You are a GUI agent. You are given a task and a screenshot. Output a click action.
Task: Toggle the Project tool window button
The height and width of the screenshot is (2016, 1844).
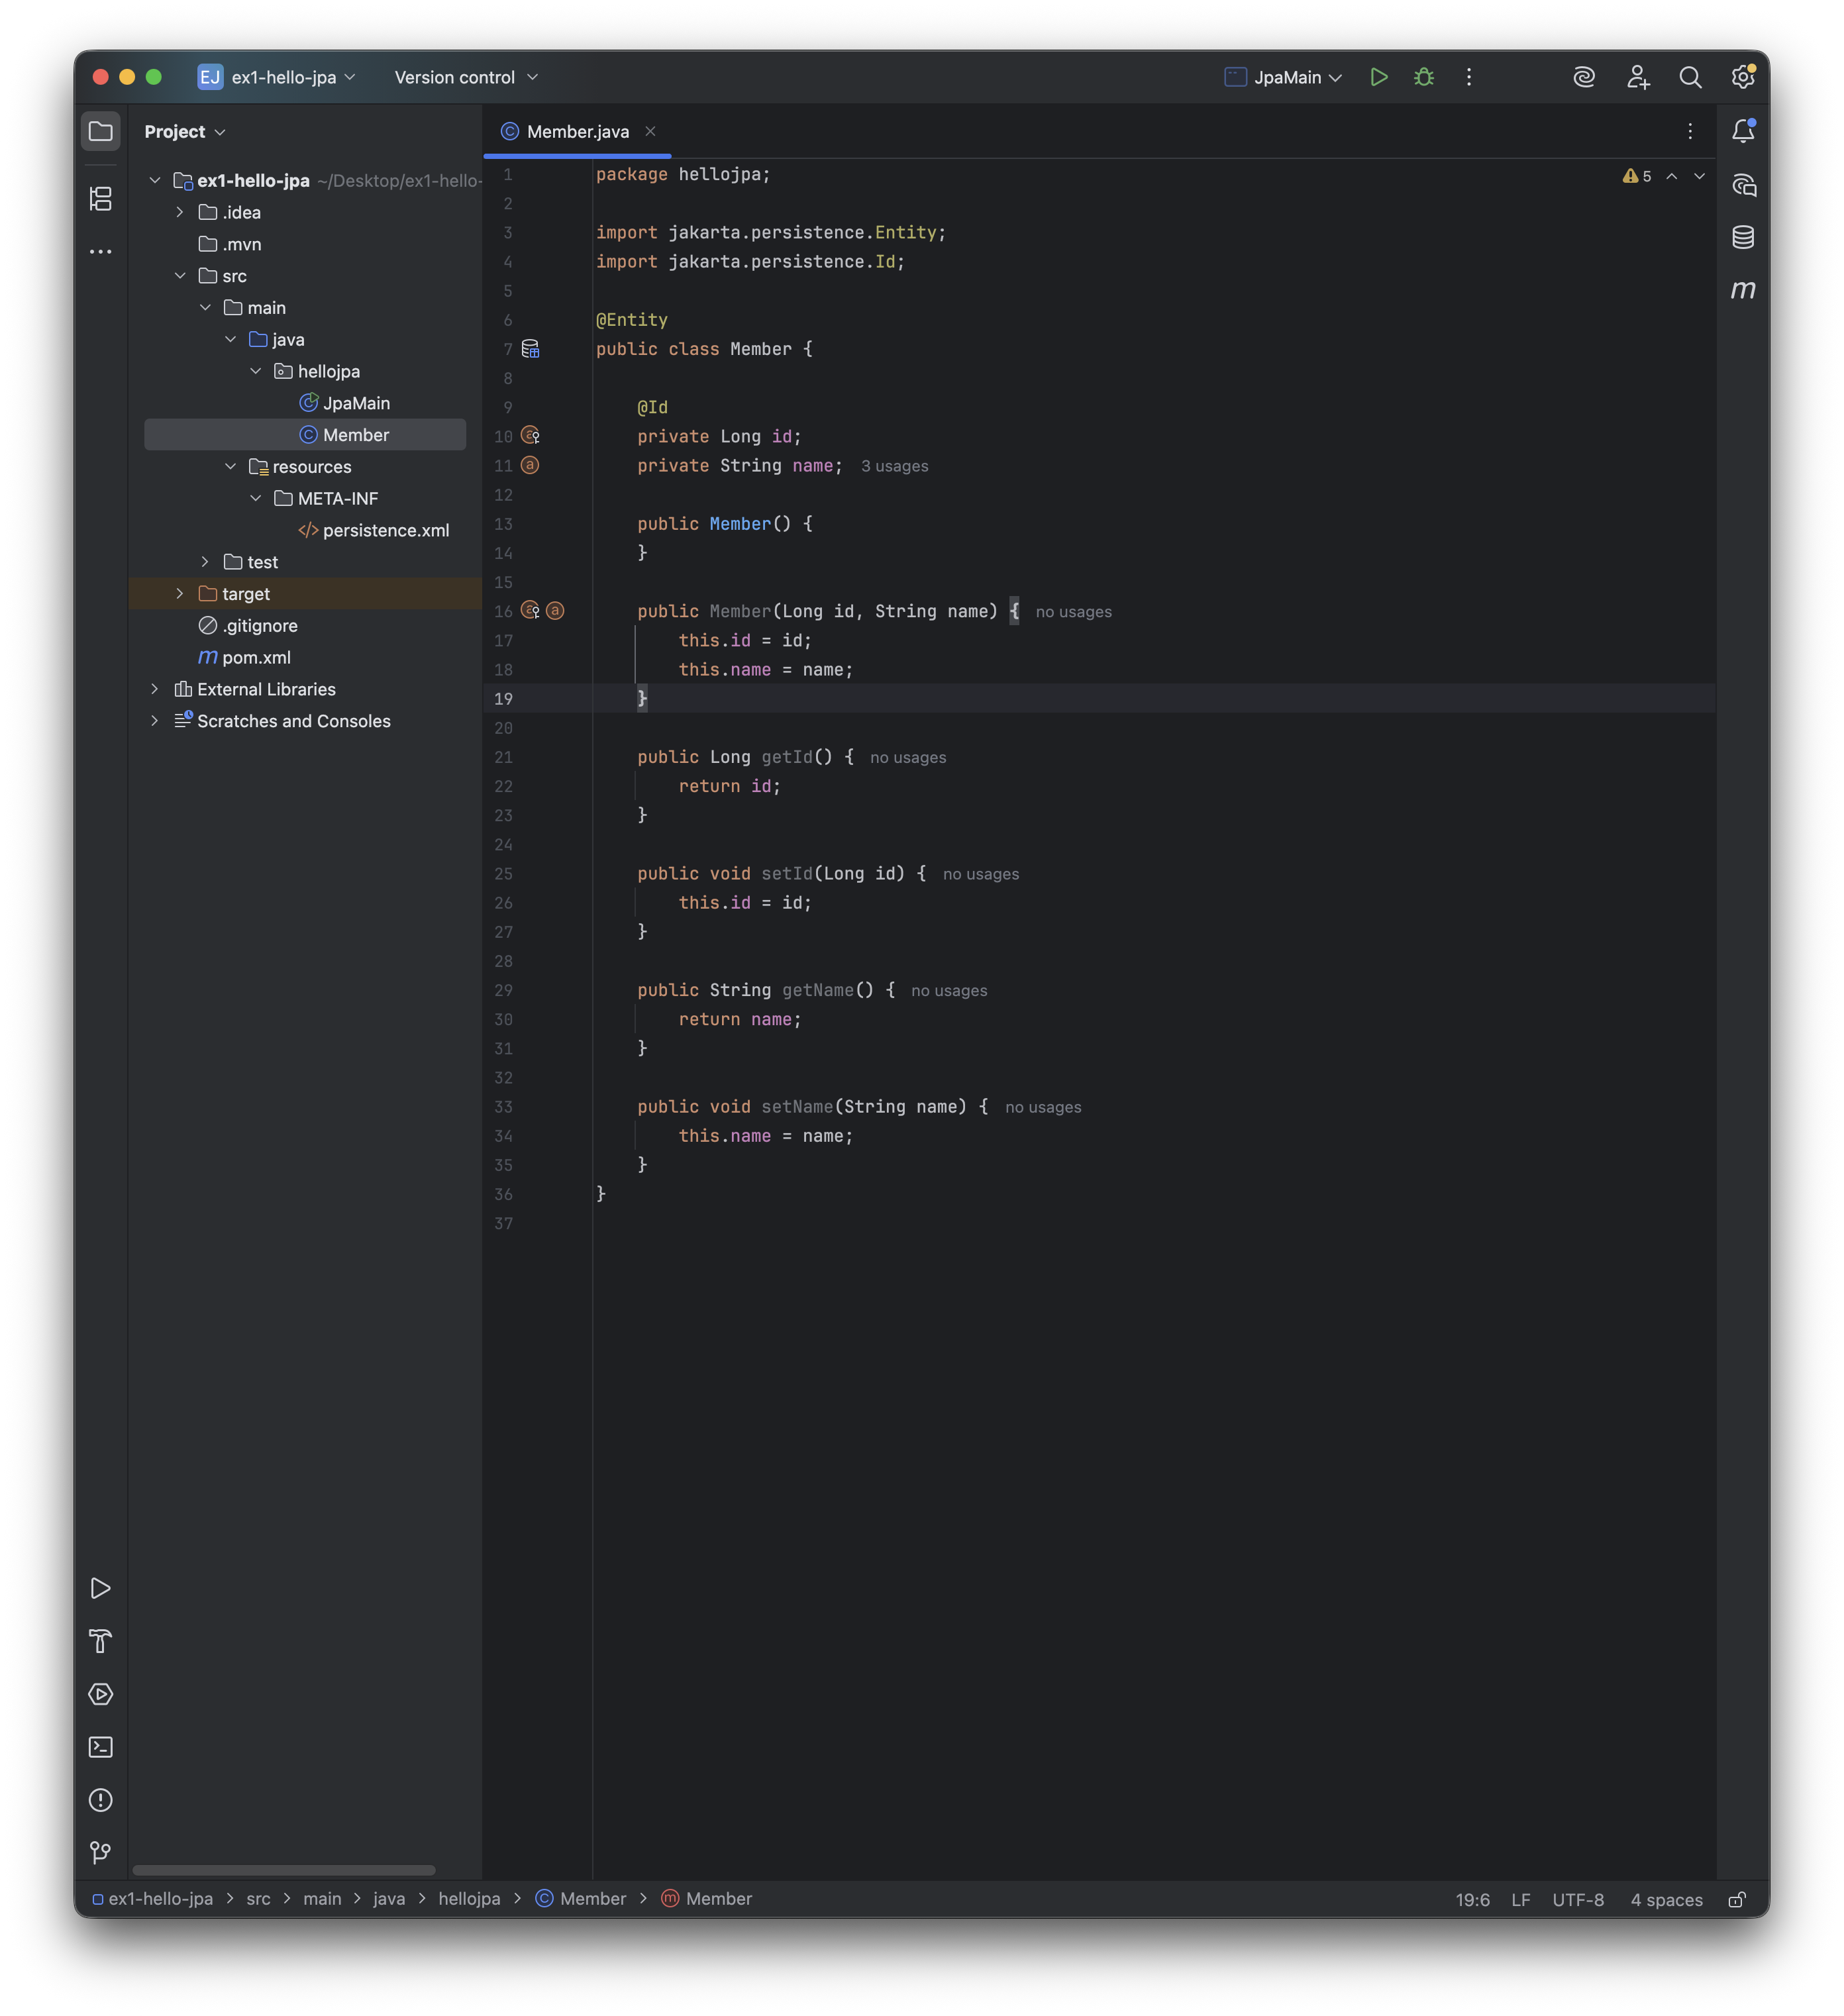pyautogui.click(x=101, y=131)
